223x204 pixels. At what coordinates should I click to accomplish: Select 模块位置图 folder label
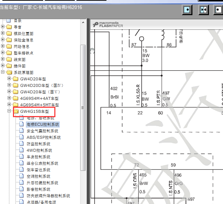tap(23, 34)
